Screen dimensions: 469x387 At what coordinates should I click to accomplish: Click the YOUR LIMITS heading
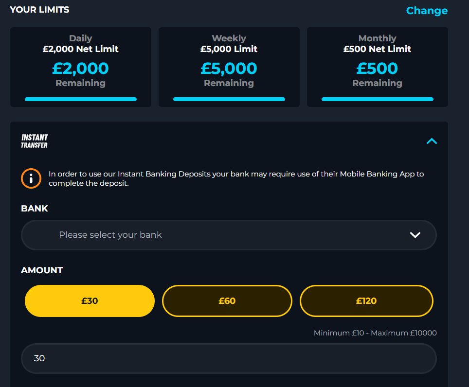point(39,10)
